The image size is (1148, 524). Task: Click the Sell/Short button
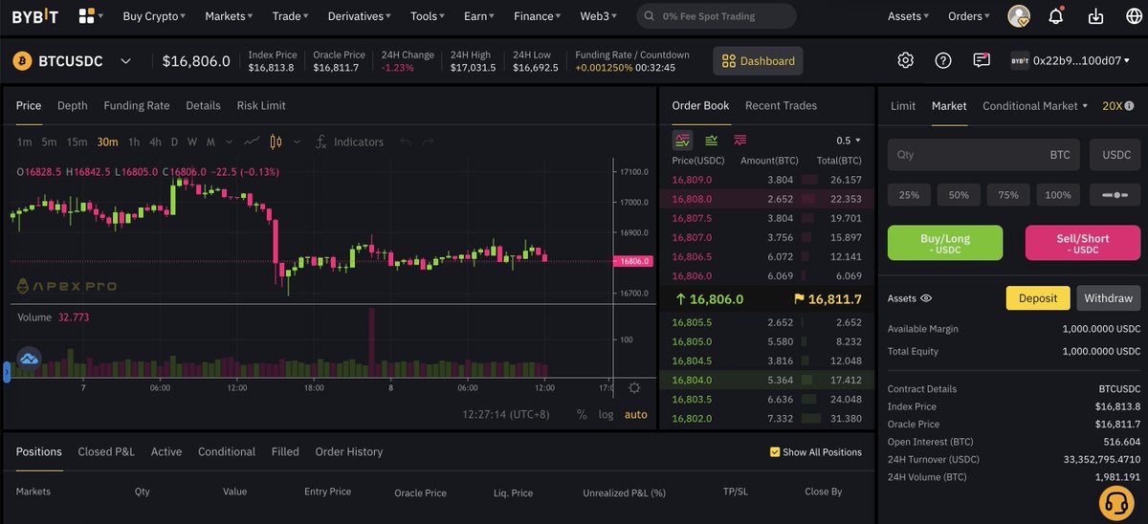(x=1083, y=243)
